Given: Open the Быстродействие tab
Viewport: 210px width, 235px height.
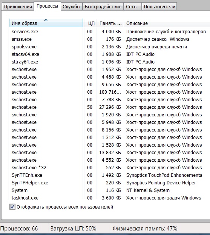Looking at the screenshot, I should click(103, 6).
